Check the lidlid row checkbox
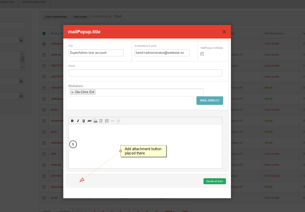 pyautogui.click(x=44, y=154)
